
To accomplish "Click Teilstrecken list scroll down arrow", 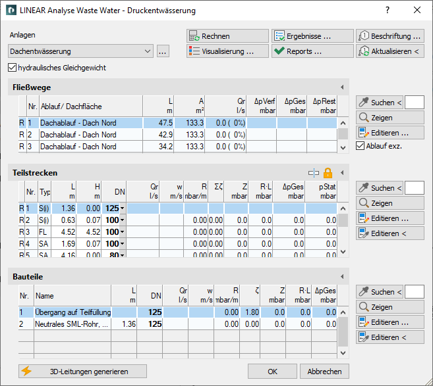I will (x=343, y=252).
